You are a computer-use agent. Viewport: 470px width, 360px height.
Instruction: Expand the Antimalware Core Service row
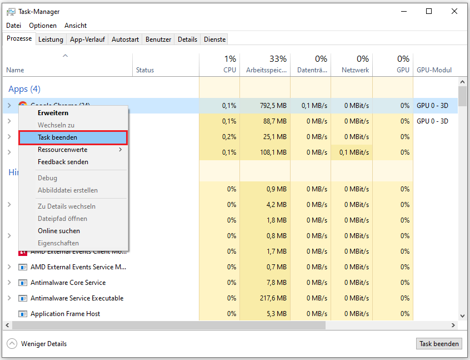9,282
